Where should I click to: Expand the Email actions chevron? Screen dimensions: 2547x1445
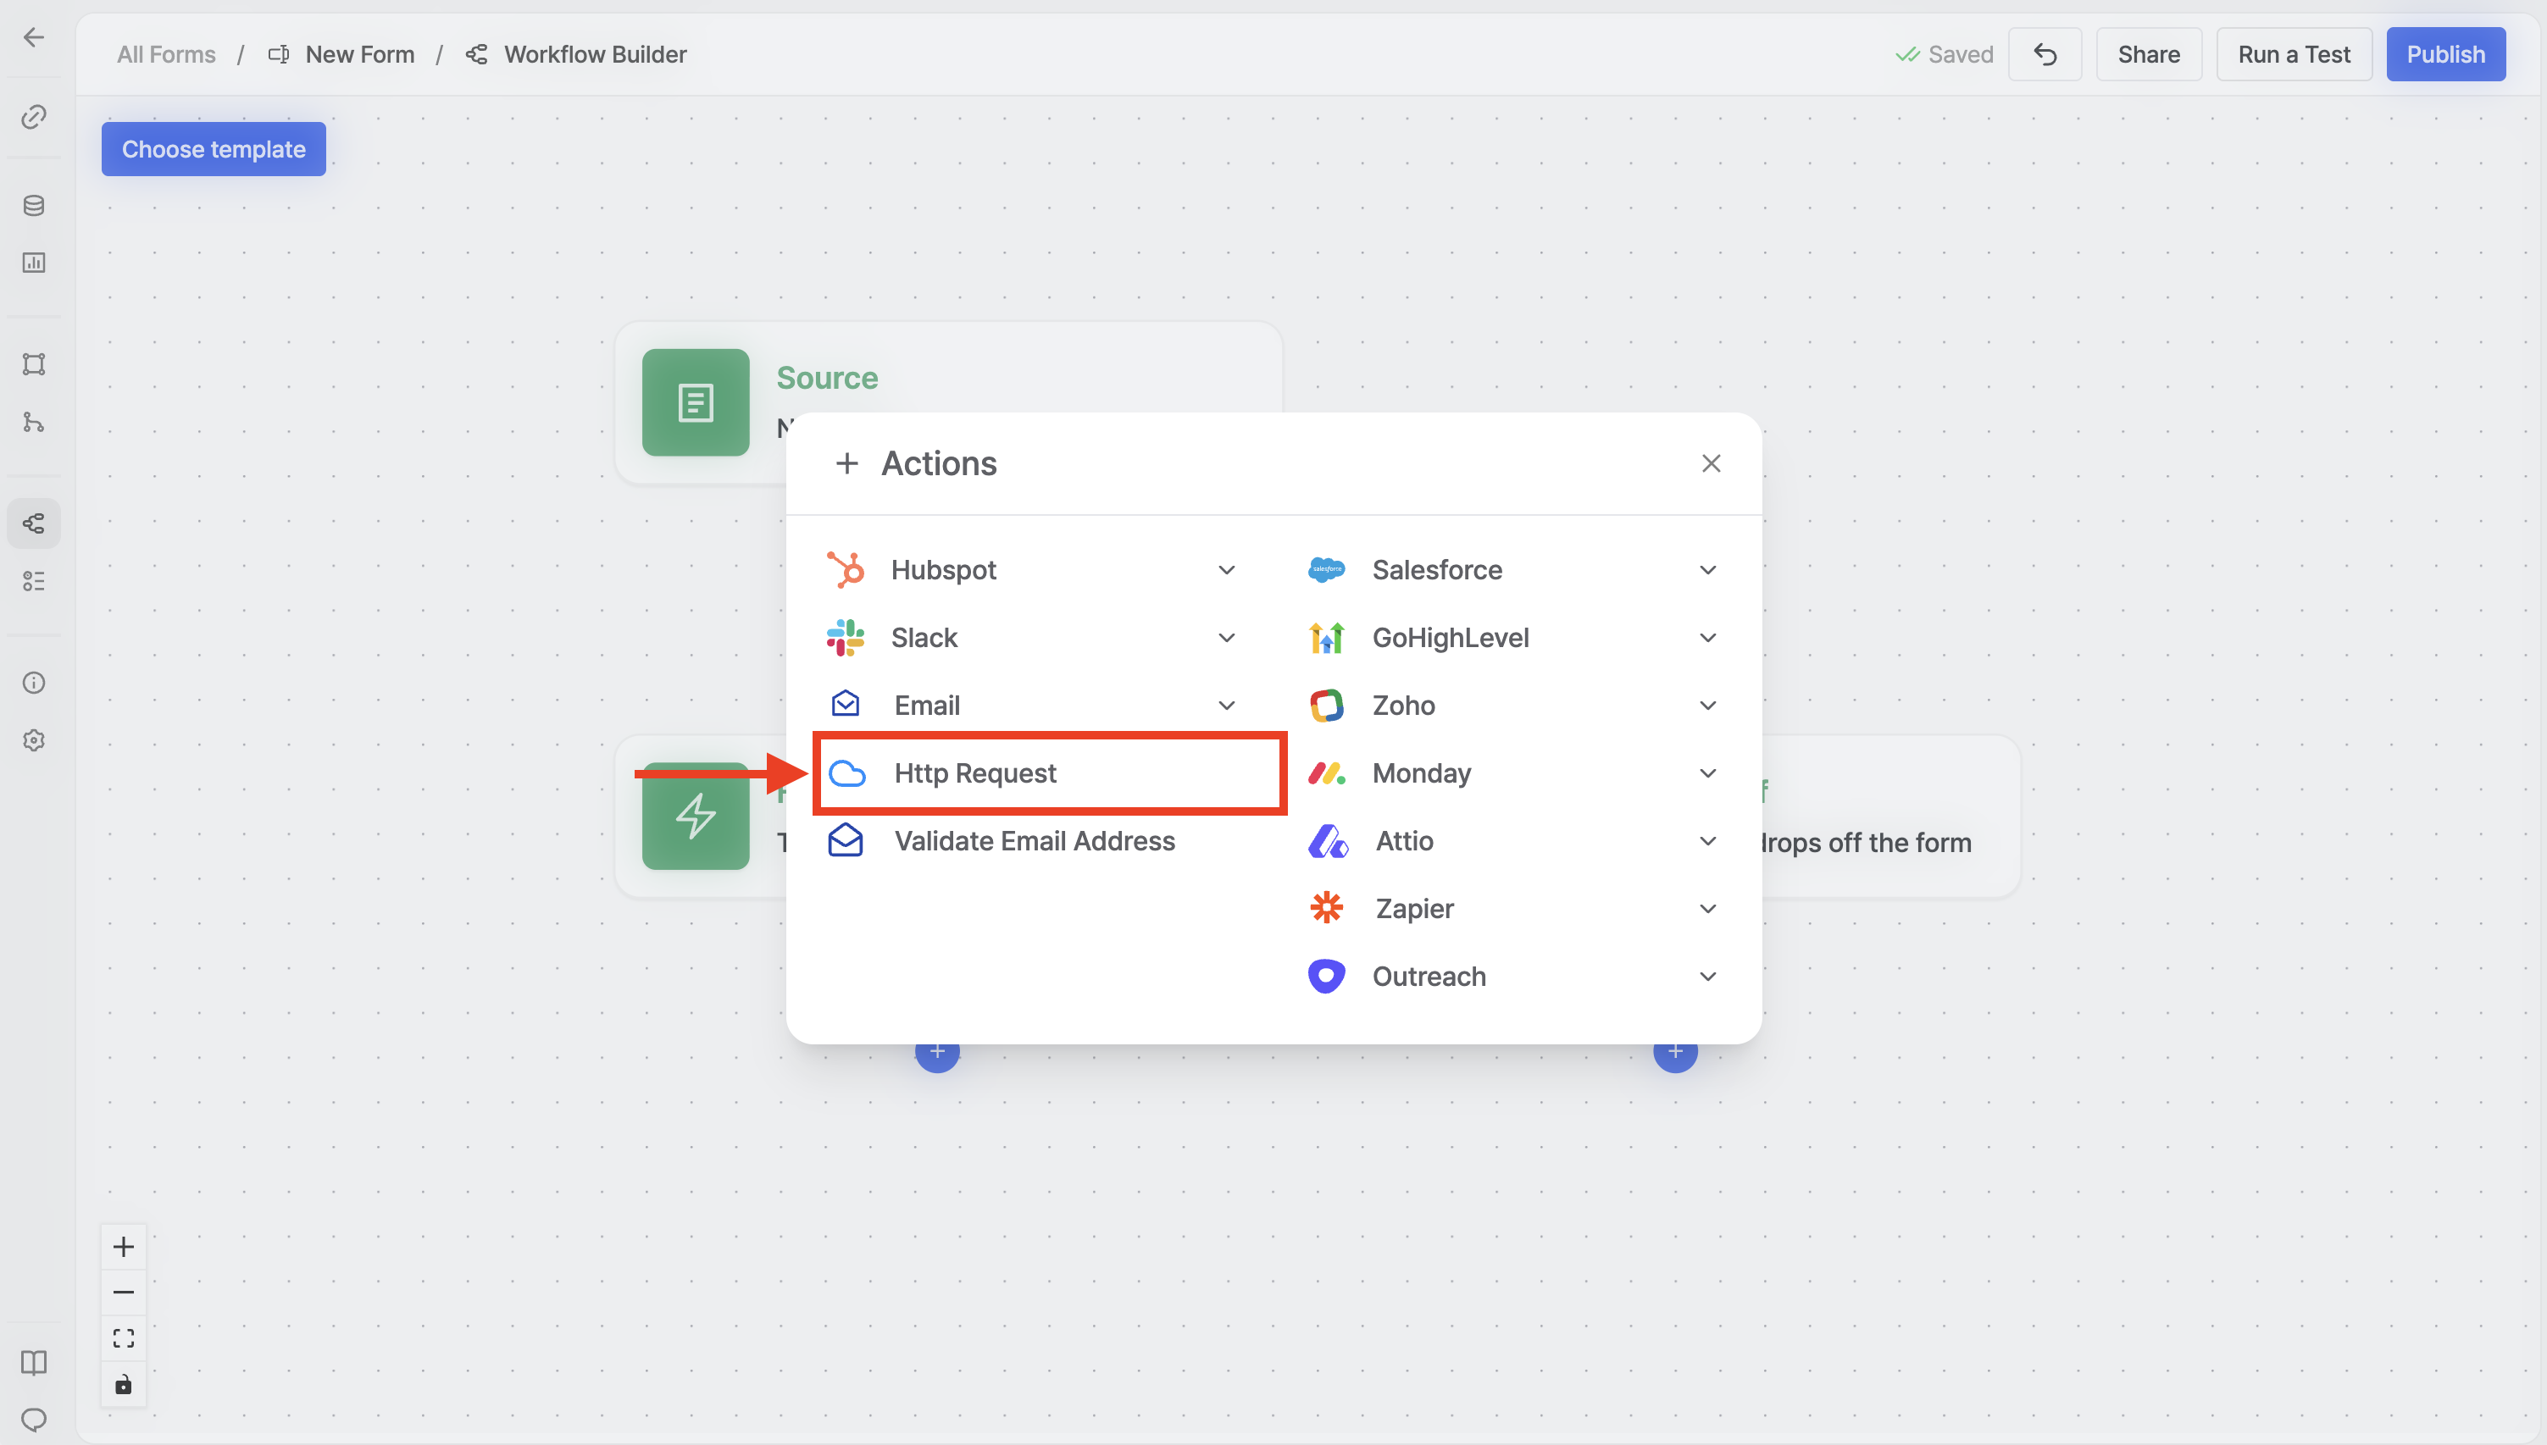(x=1227, y=706)
